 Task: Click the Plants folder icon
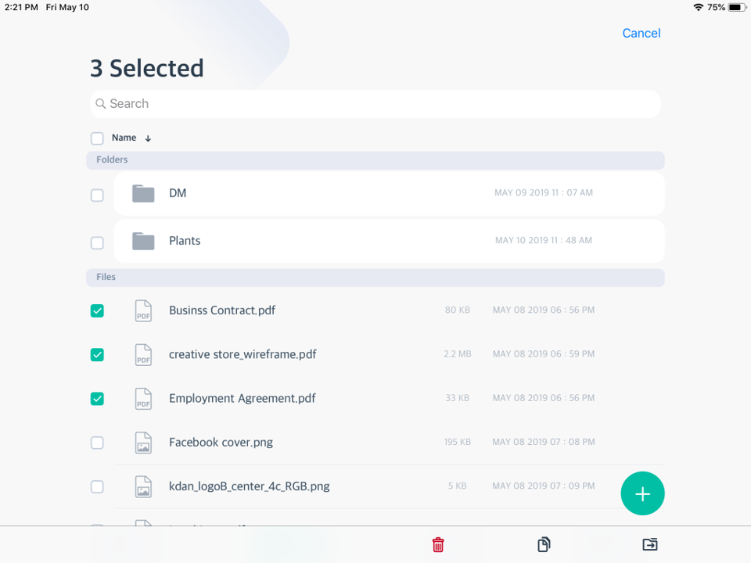(x=143, y=241)
